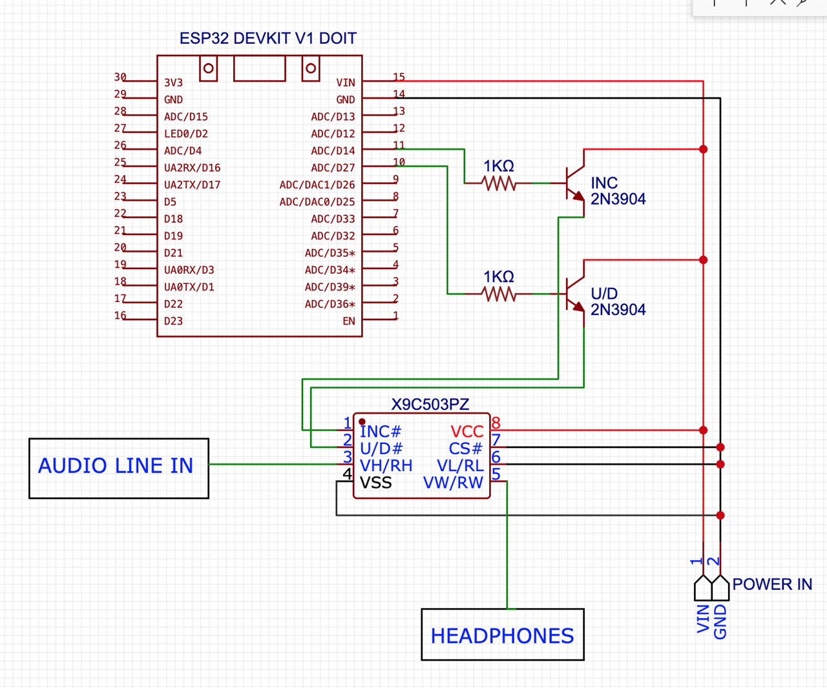827x688 pixels.
Task: Click the U/D# pin on X9C503PZ
Action: [381, 449]
